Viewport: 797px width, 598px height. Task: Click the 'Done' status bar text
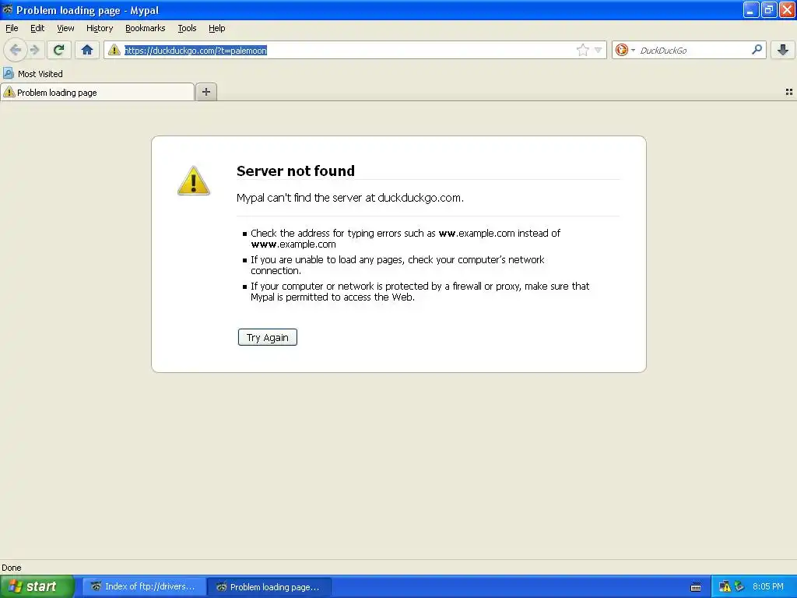click(x=12, y=568)
